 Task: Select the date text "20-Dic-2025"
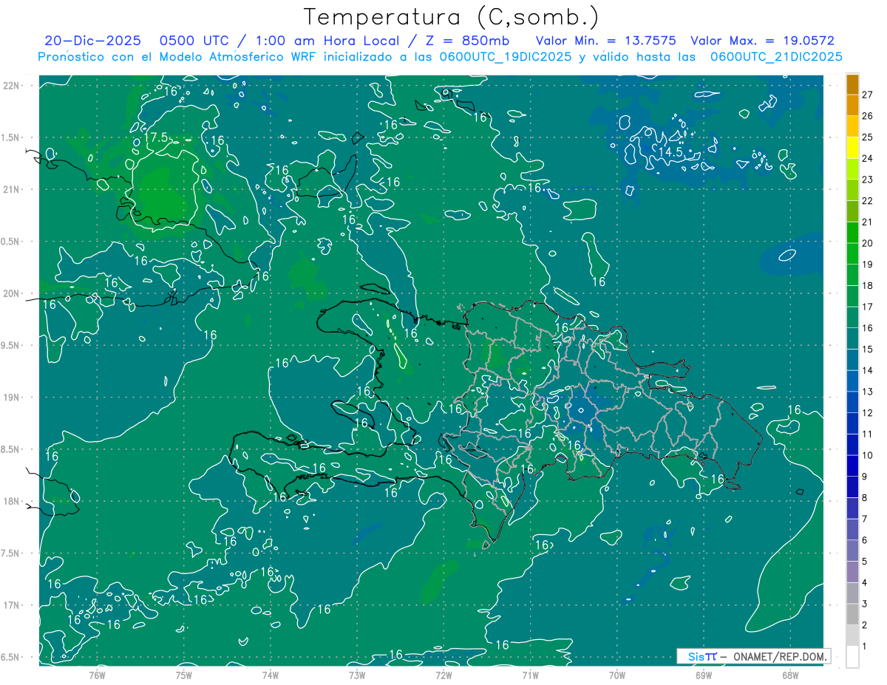pos(92,41)
